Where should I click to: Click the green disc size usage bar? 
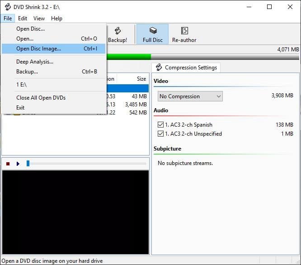pyautogui.click(x=129, y=57)
